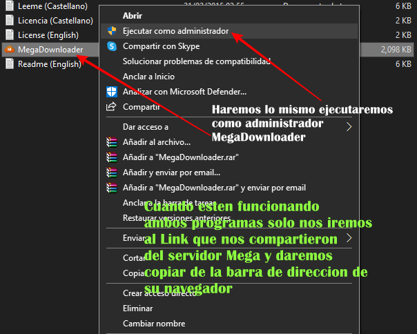Click WinRAR icon beside Añadir a "MegaDownloader.rar"
This screenshot has width=417, height=334.
tap(111, 157)
